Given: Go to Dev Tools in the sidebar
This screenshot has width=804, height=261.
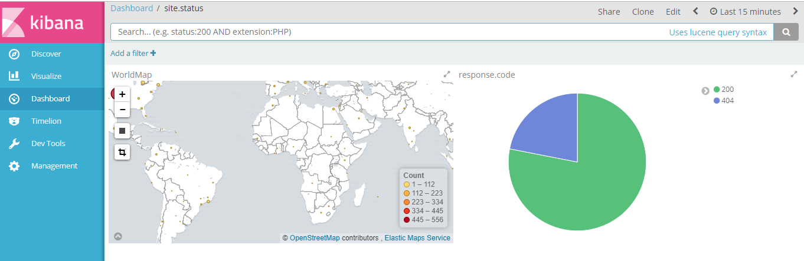Looking at the screenshot, I should click(x=48, y=144).
